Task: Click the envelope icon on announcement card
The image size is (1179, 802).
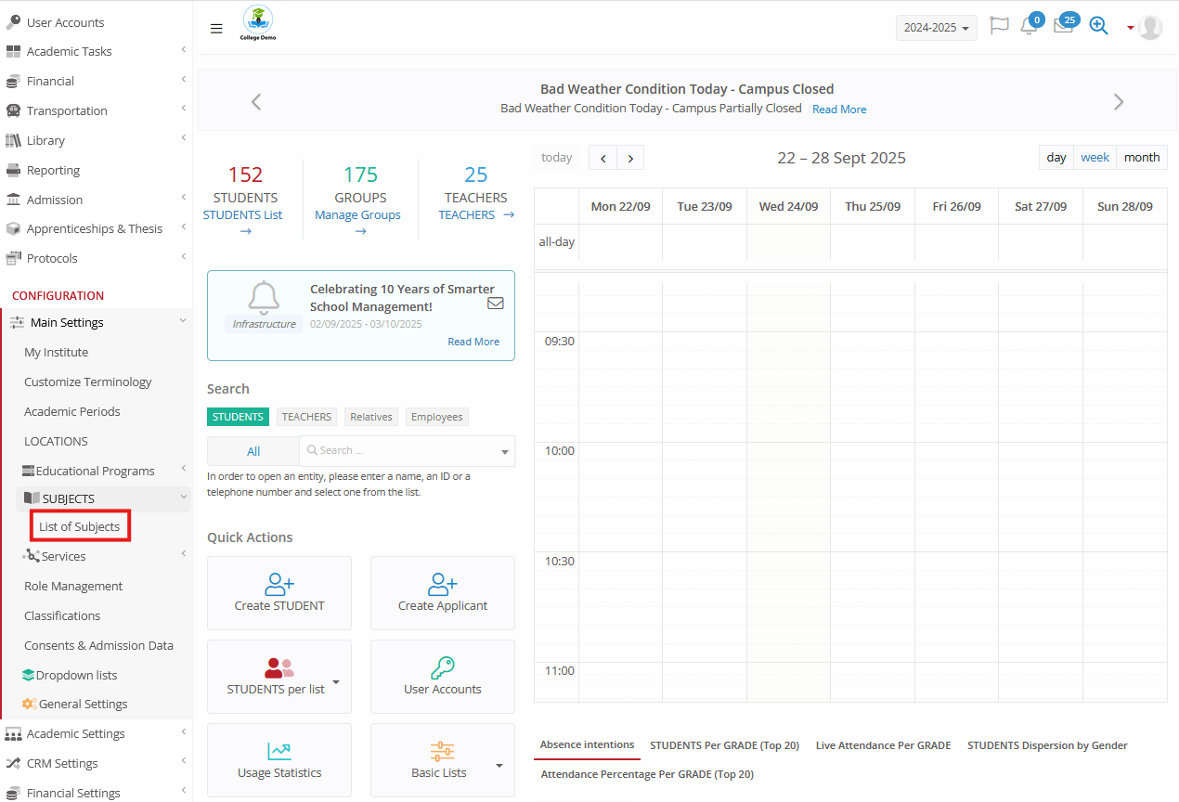Action: pos(496,303)
